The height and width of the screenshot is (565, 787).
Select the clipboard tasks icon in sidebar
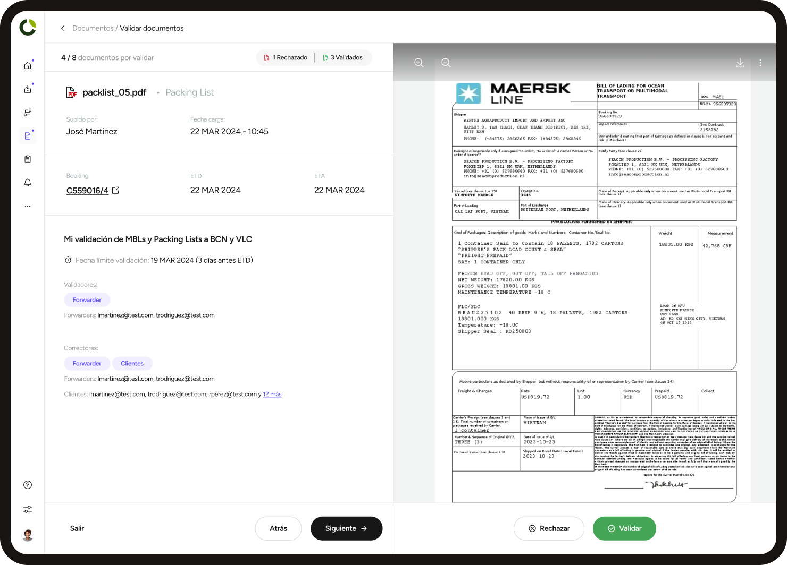[28, 159]
